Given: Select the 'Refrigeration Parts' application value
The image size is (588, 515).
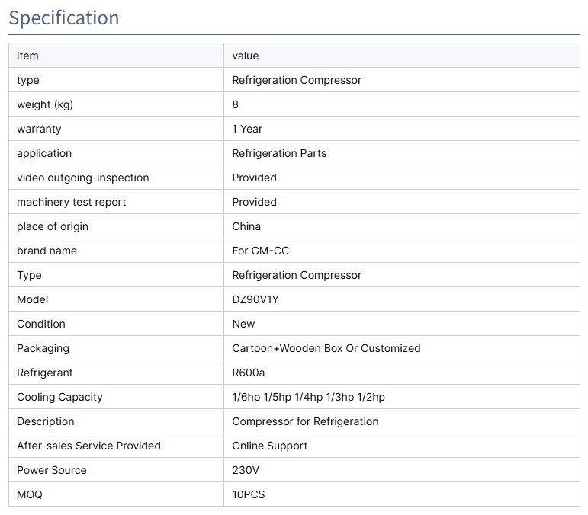Looking at the screenshot, I should pos(279,153).
